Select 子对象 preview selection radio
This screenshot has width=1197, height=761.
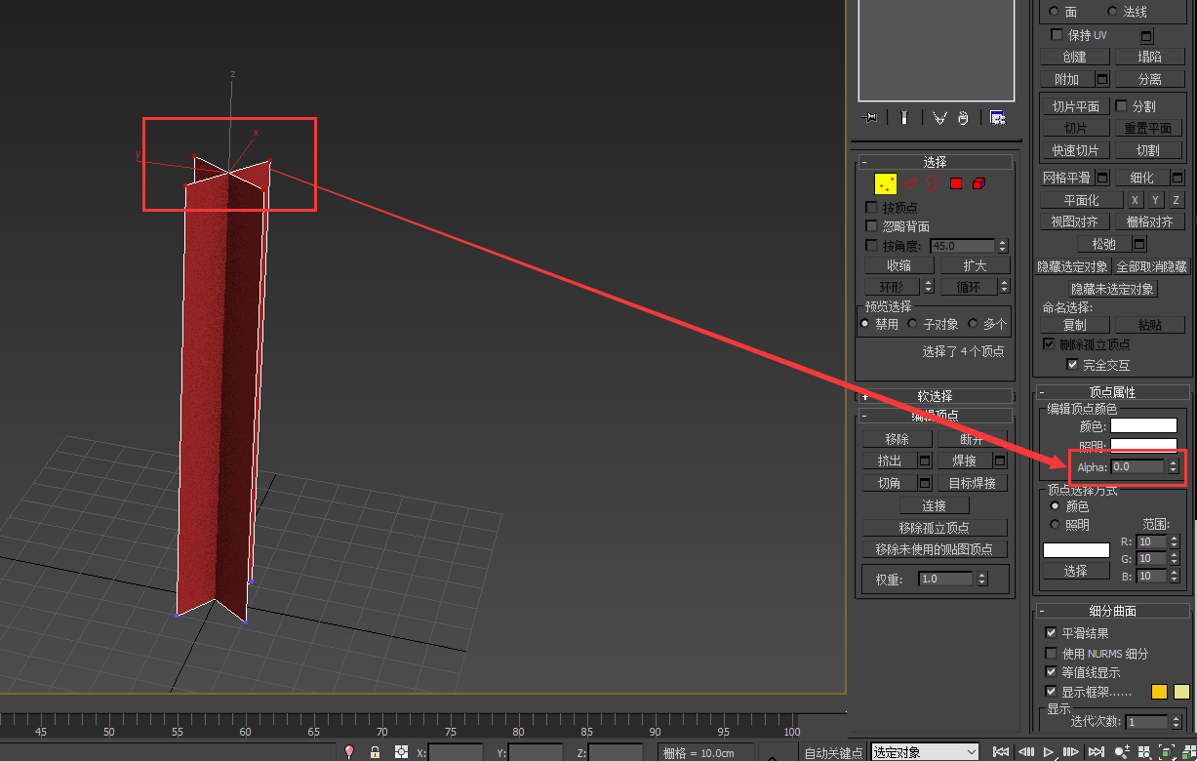tap(913, 324)
